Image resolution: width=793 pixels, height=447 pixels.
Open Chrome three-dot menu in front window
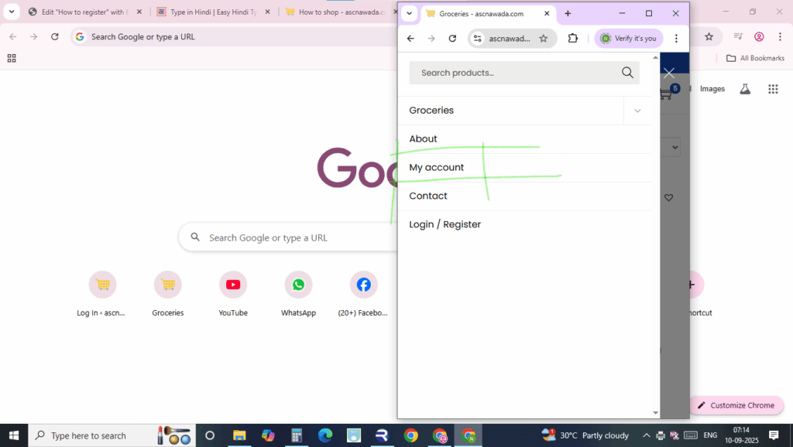coord(676,39)
